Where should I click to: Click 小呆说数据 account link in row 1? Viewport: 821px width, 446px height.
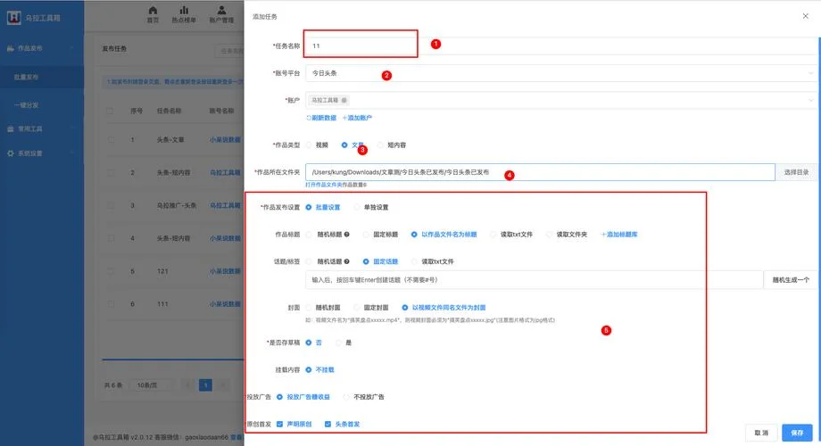[225, 140]
